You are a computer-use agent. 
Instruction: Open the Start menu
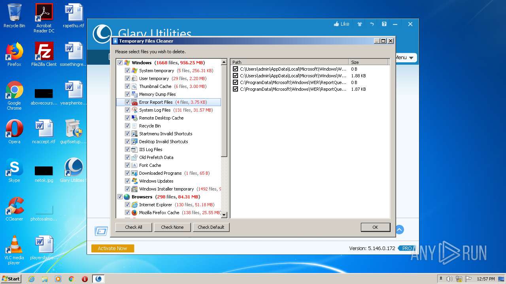pyautogui.click(x=11, y=279)
